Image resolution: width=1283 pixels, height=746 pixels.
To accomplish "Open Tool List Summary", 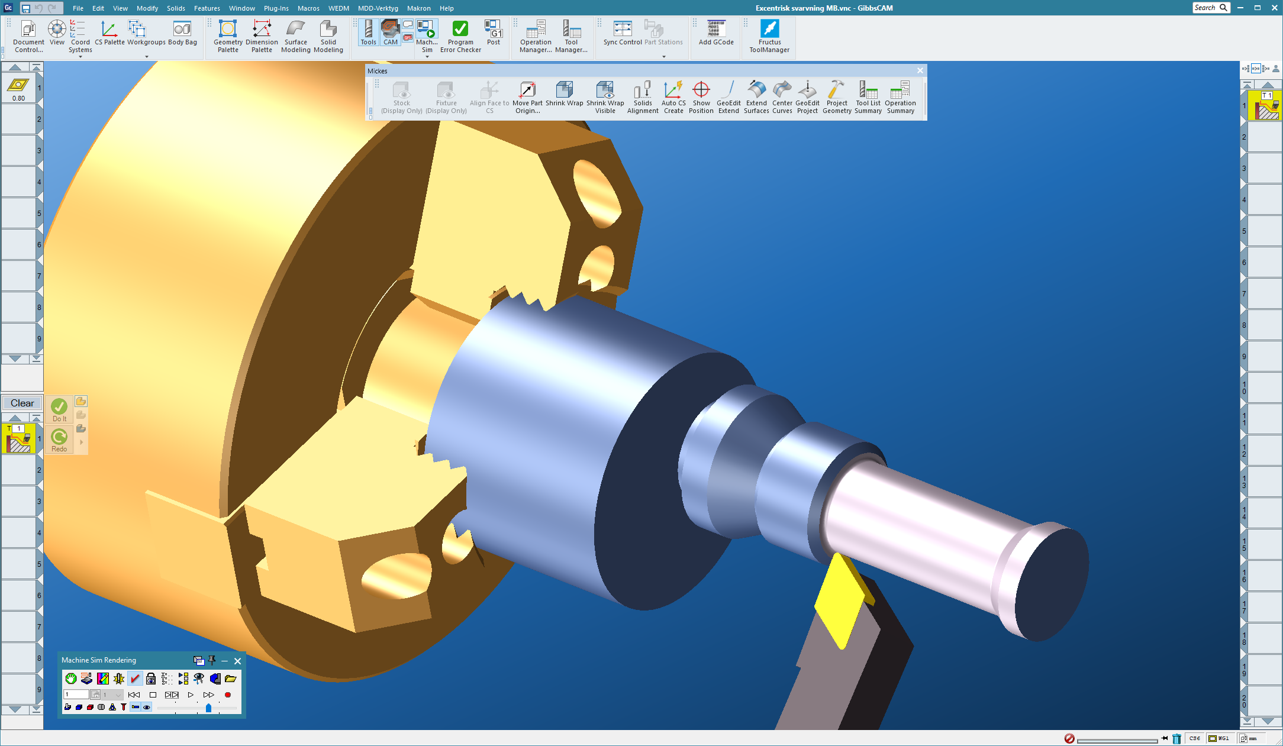I will tap(868, 98).
